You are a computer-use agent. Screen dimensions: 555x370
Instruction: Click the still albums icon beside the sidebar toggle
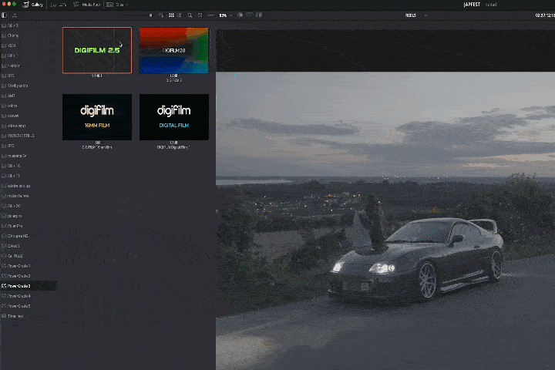click(x=15, y=15)
